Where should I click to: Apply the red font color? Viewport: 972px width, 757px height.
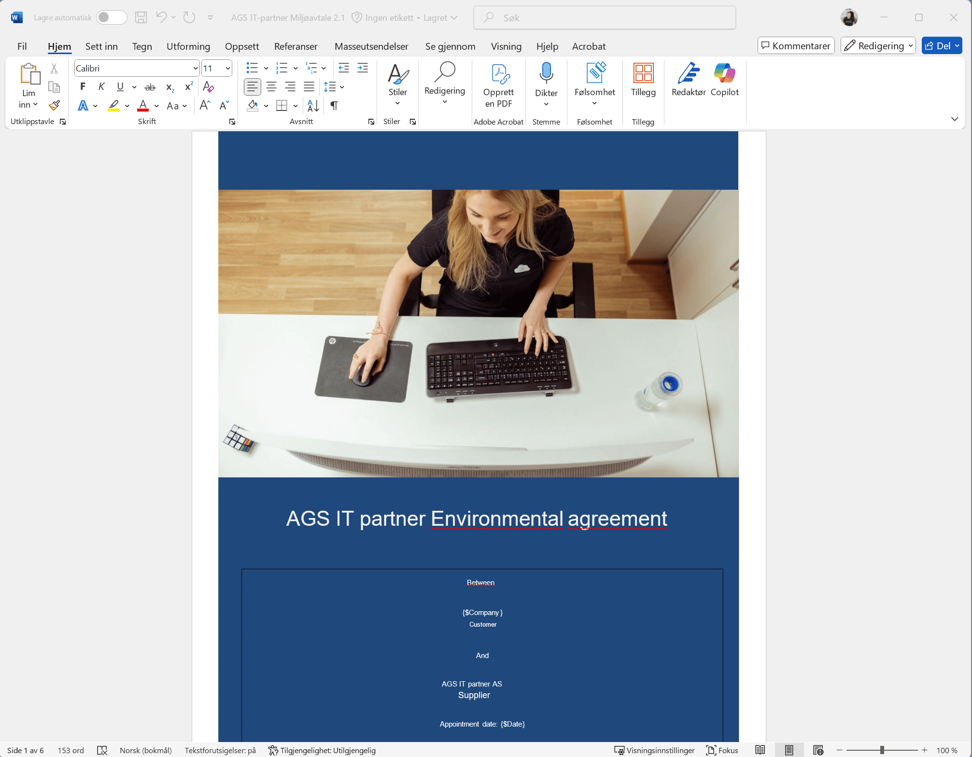pos(143,105)
